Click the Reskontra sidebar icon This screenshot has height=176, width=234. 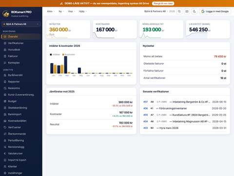click(x=5, y=88)
